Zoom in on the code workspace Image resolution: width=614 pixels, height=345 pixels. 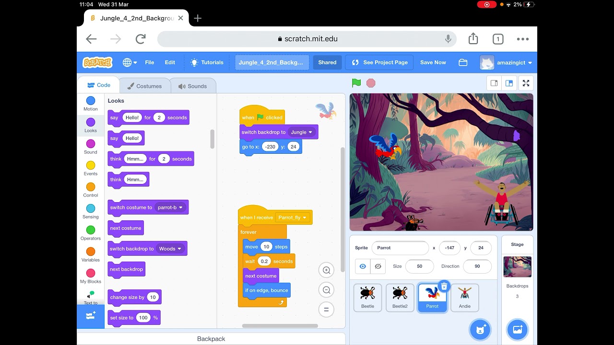(326, 270)
